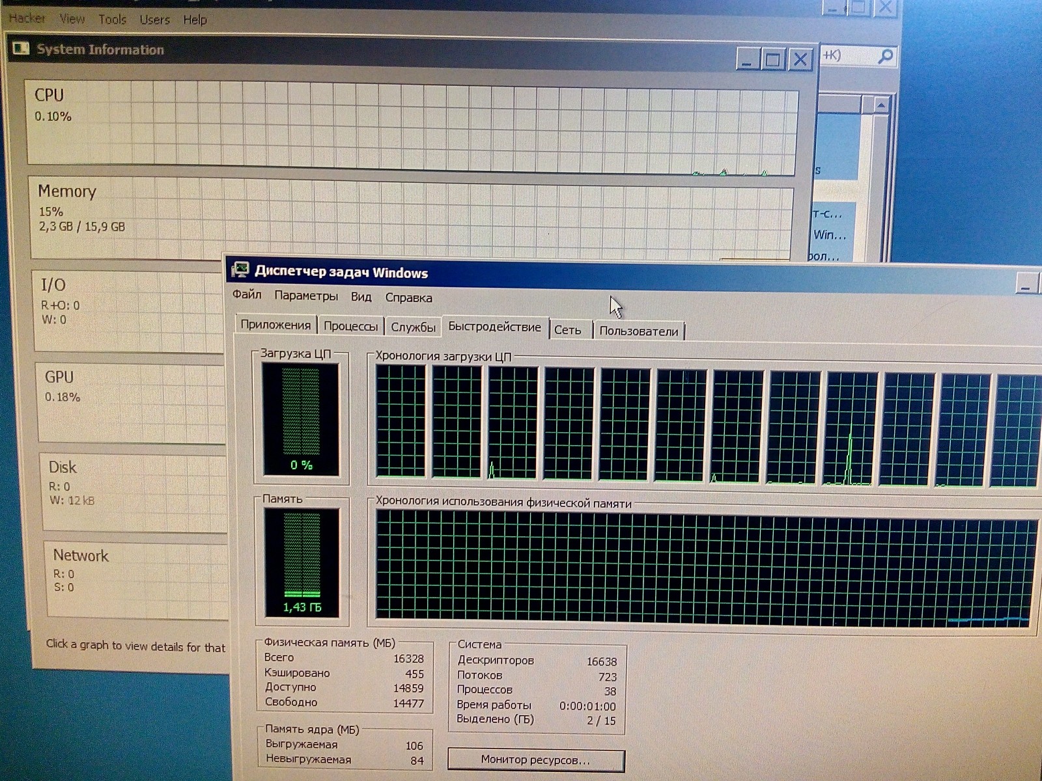Image resolution: width=1042 pixels, height=781 pixels.
Task: Open the View menu in Process Hacker
Action: point(72,19)
